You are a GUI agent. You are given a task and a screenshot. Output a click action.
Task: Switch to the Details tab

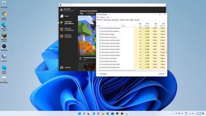coord(132,20)
